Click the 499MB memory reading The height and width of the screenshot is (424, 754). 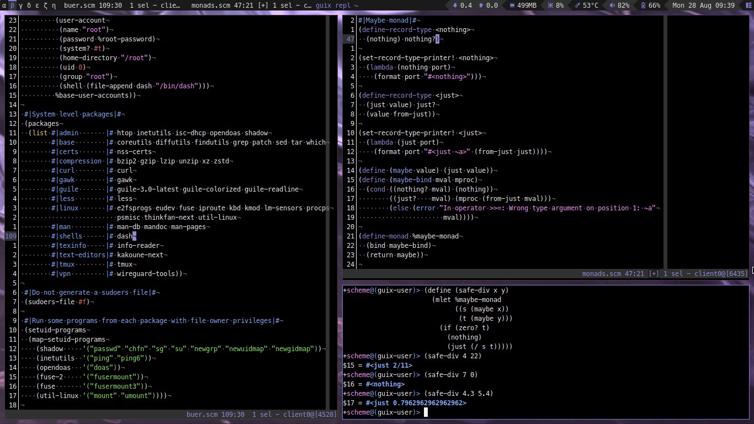coord(527,5)
